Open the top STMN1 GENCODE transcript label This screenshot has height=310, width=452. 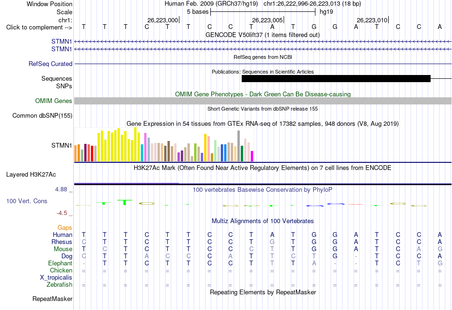62,41
